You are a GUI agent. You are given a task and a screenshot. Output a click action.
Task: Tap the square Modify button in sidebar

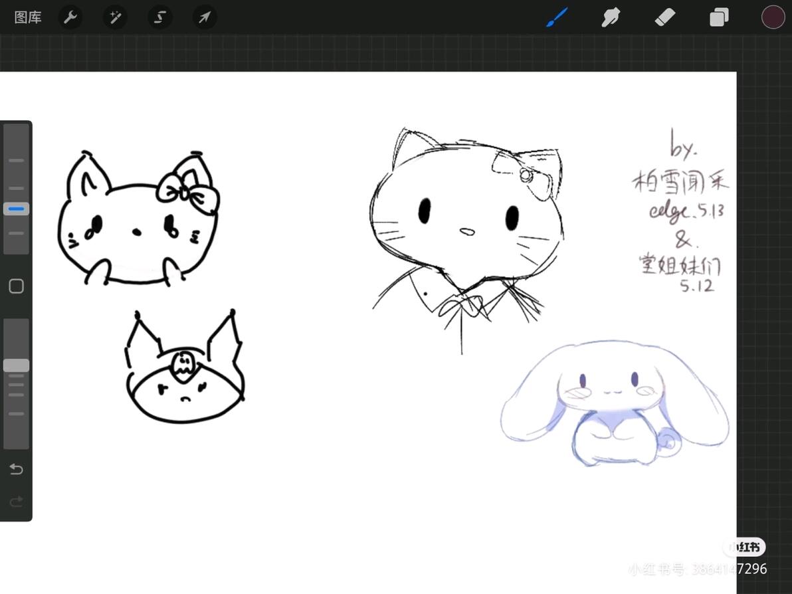(16, 286)
